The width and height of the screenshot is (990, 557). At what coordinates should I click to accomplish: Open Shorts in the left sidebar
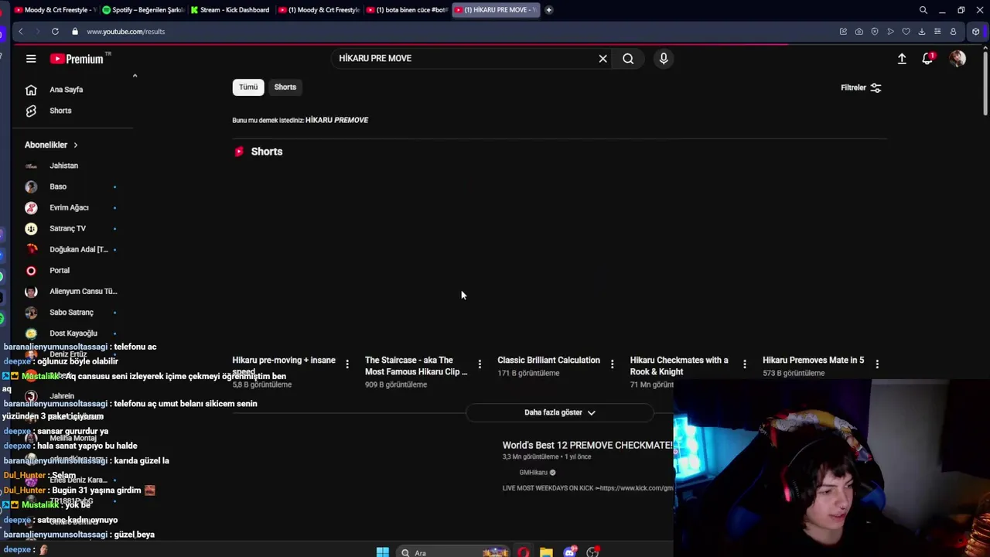60,111
